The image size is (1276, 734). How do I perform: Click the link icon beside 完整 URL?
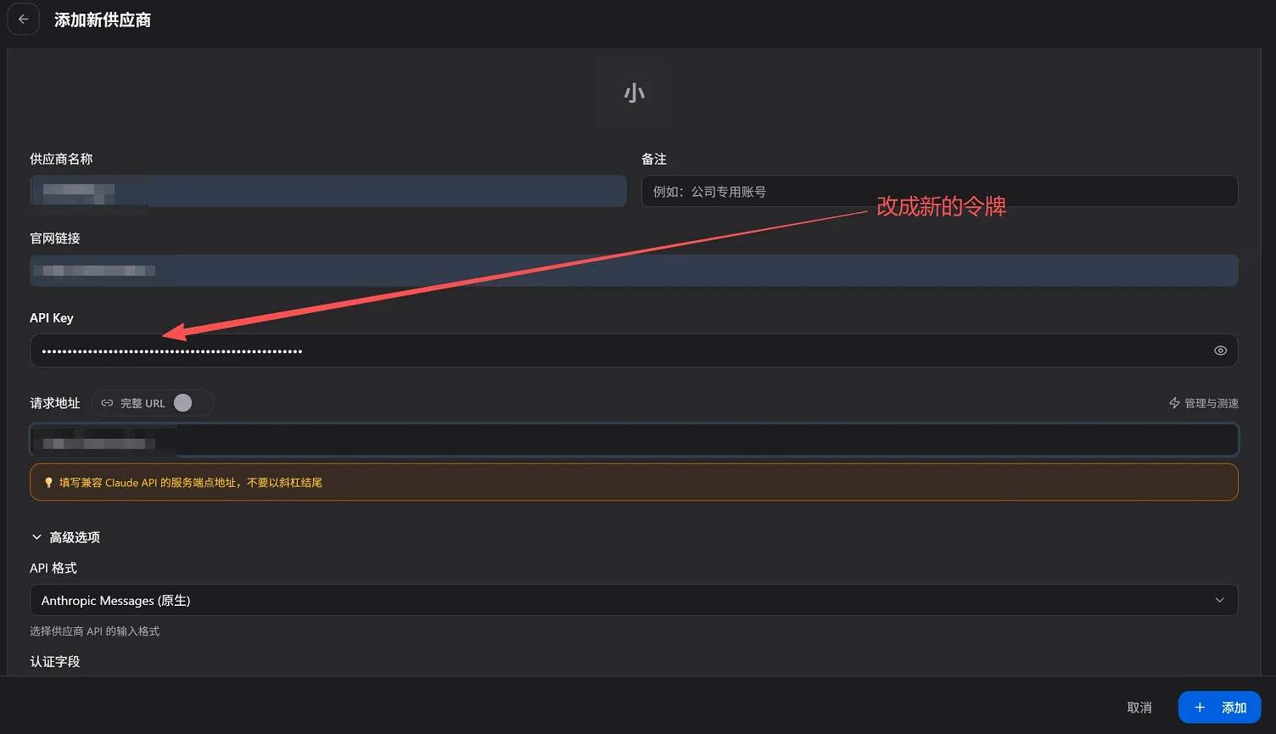point(108,403)
